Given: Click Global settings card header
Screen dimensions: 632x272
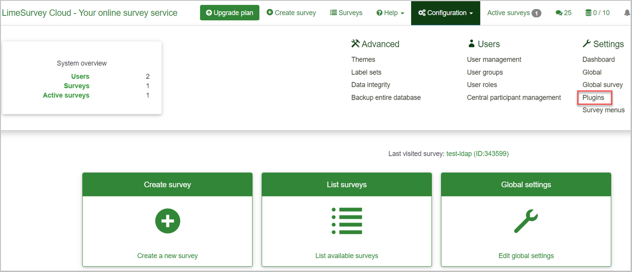Looking at the screenshot, I should click(x=526, y=185).
